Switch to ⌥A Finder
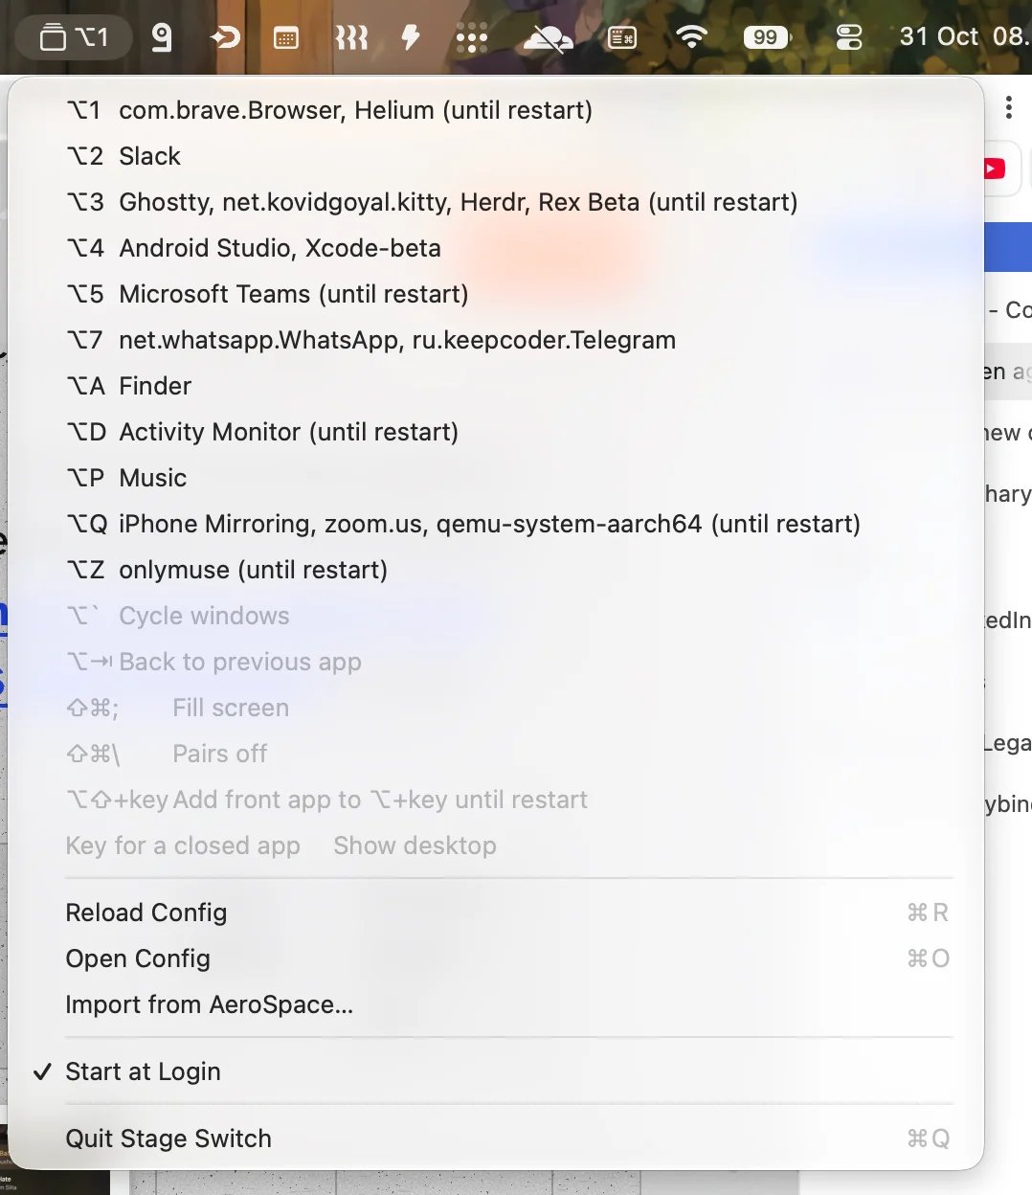1032x1195 pixels. click(496, 386)
